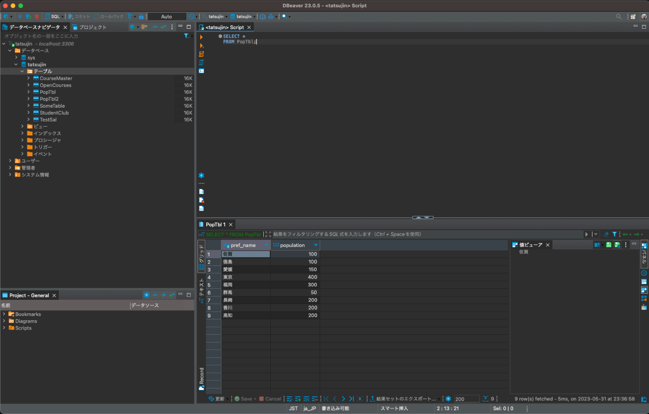Expand the ユーザー node

tap(10, 161)
